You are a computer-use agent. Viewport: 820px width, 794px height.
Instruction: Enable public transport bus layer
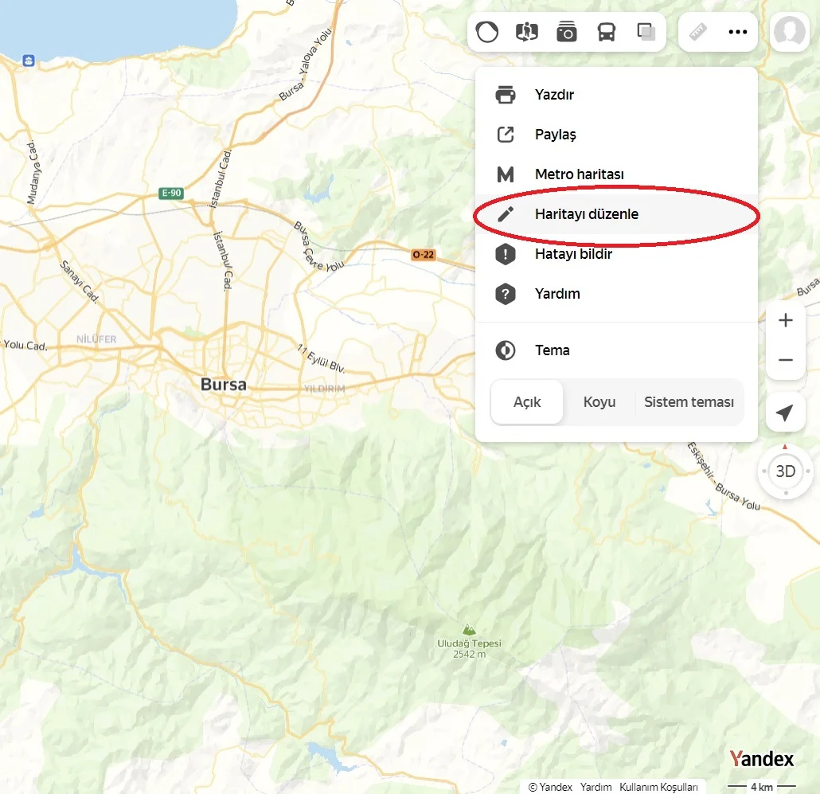click(x=607, y=32)
